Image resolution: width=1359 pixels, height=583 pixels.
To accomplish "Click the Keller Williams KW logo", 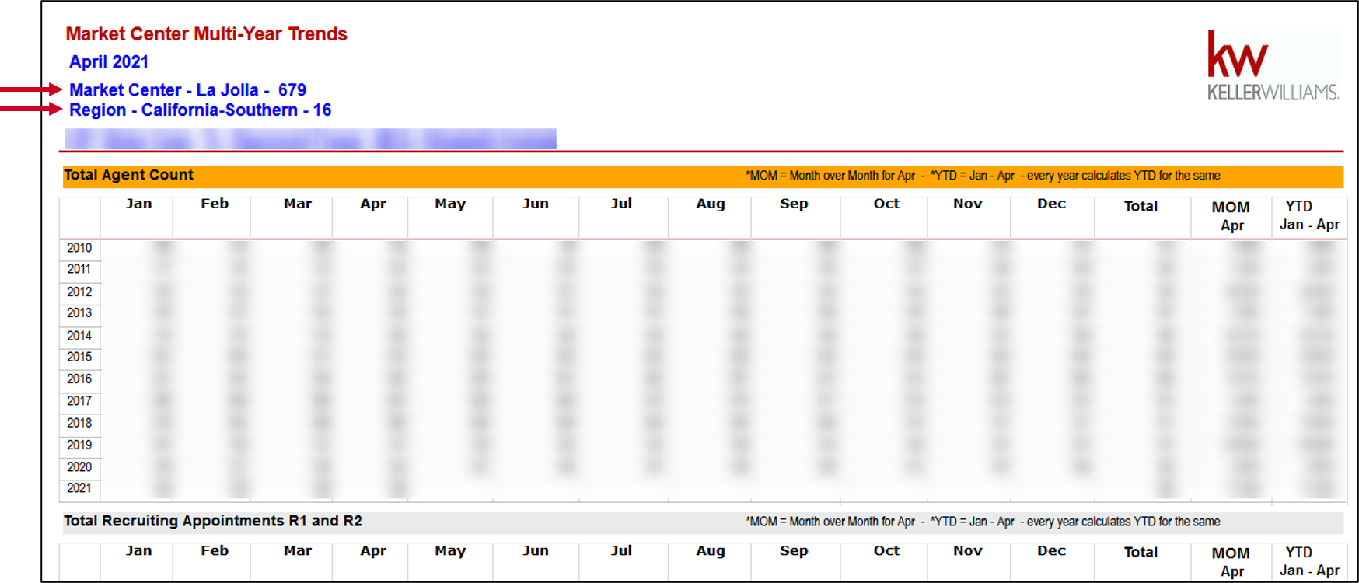I will coord(1273,66).
